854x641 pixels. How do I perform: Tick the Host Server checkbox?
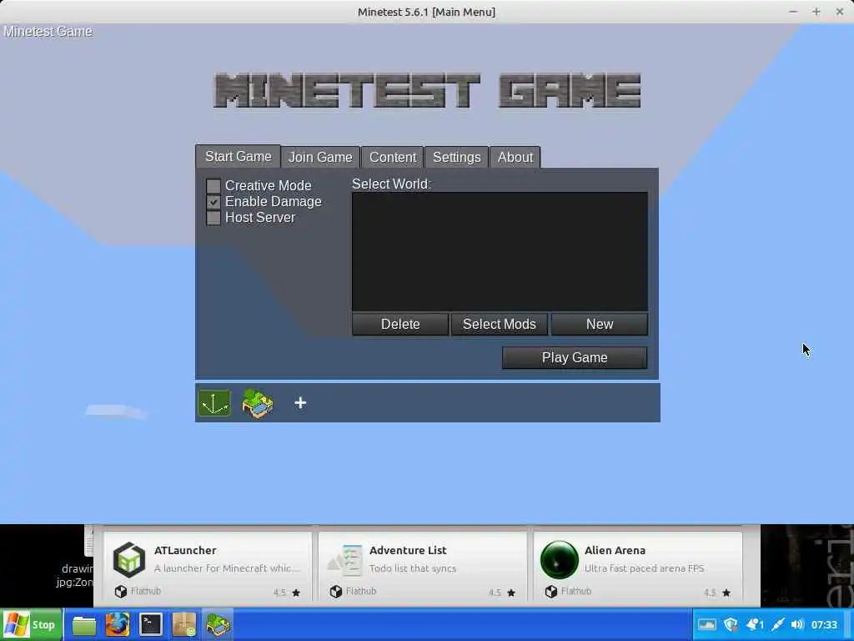[x=213, y=218]
